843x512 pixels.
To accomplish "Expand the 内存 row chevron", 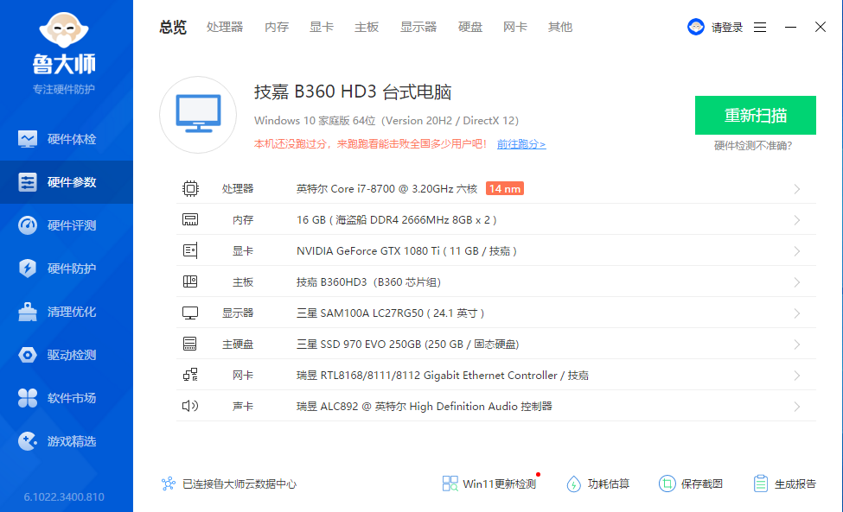I will coord(797,220).
